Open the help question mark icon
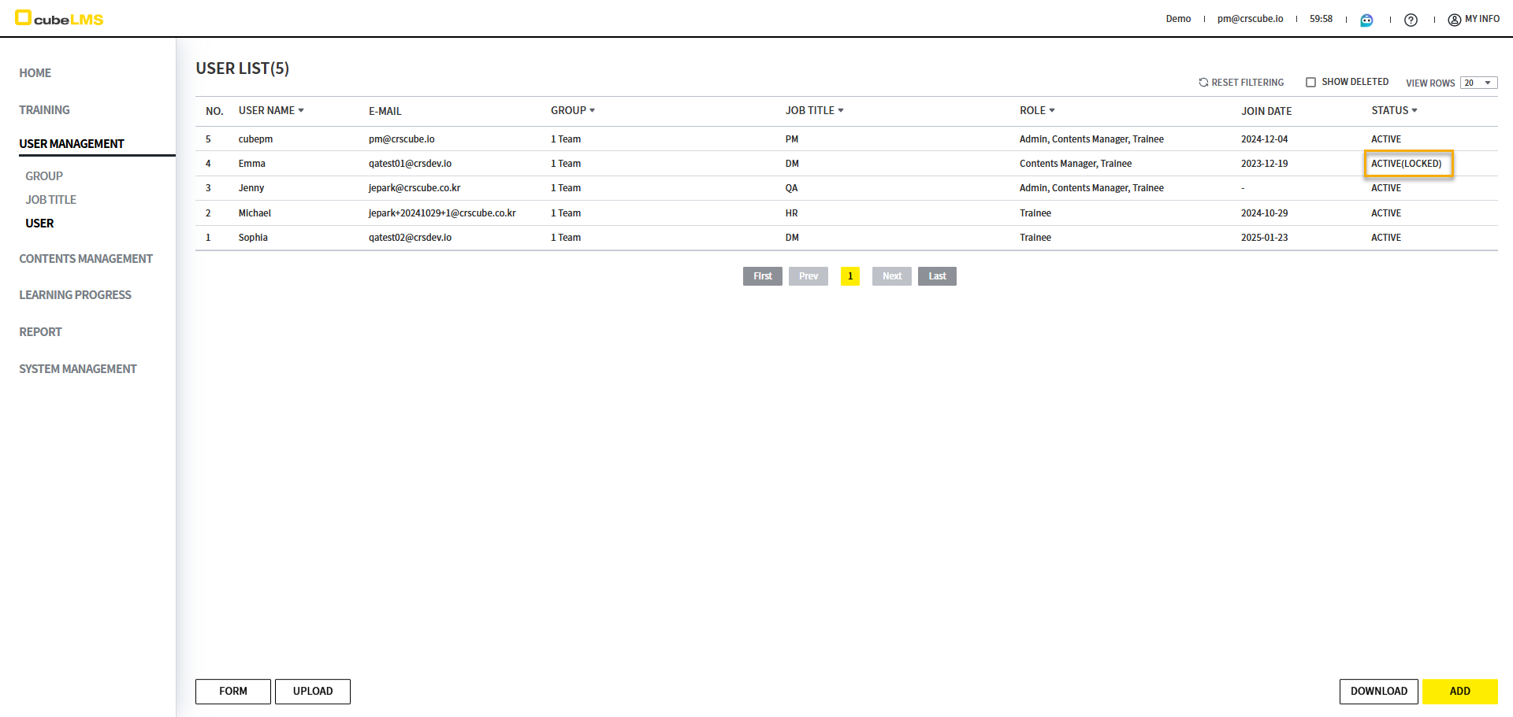This screenshot has height=717, width=1513. [1411, 20]
